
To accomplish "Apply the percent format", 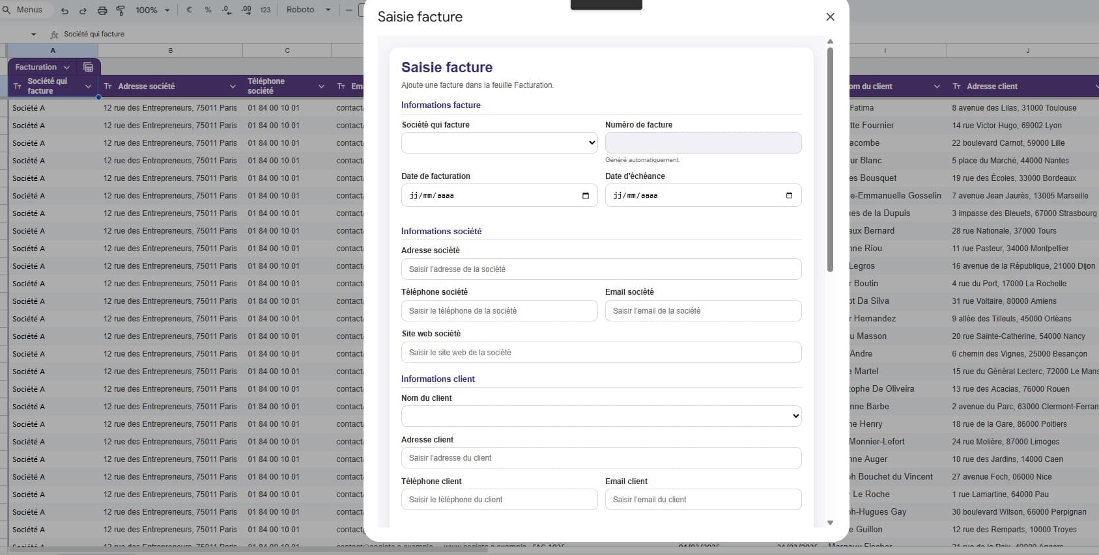I will (x=208, y=10).
